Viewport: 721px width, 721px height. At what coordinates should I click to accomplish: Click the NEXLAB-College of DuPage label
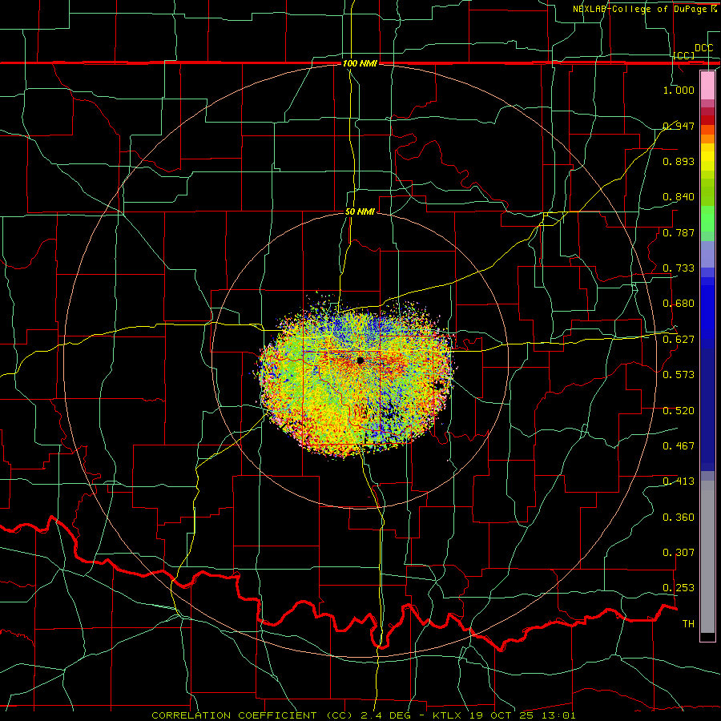[x=641, y=9]
